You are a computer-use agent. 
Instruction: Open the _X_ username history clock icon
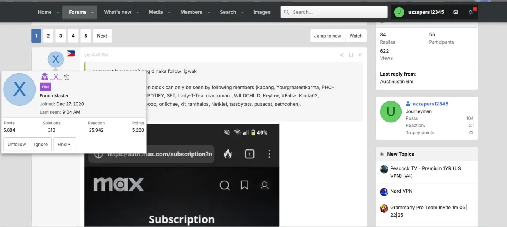point(67,77)
